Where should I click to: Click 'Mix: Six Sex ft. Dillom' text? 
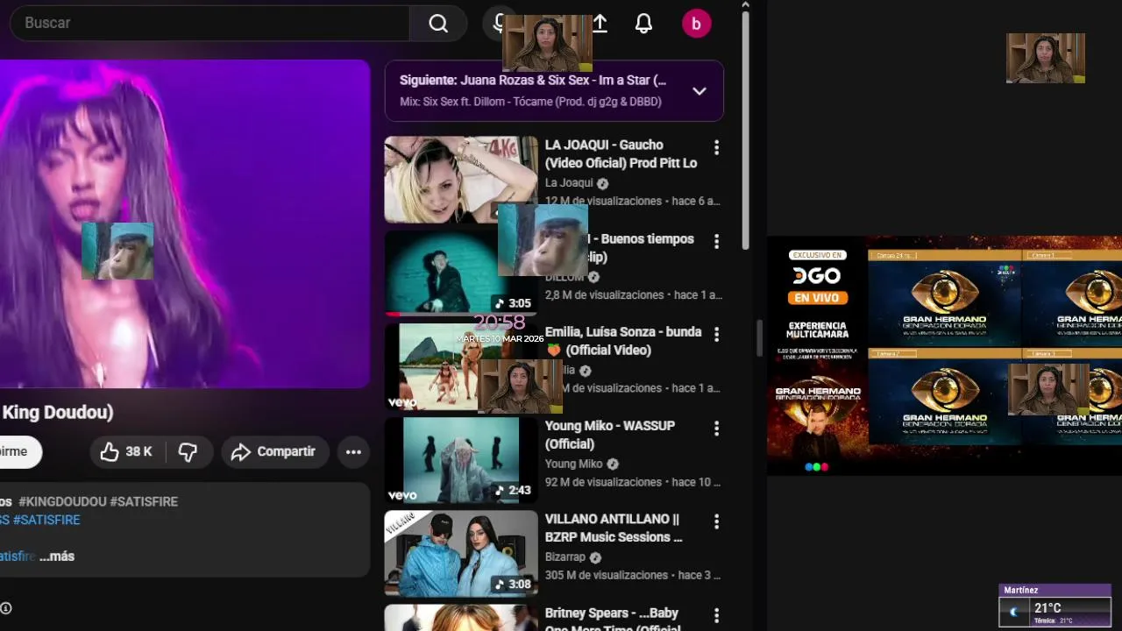point(530,102)
